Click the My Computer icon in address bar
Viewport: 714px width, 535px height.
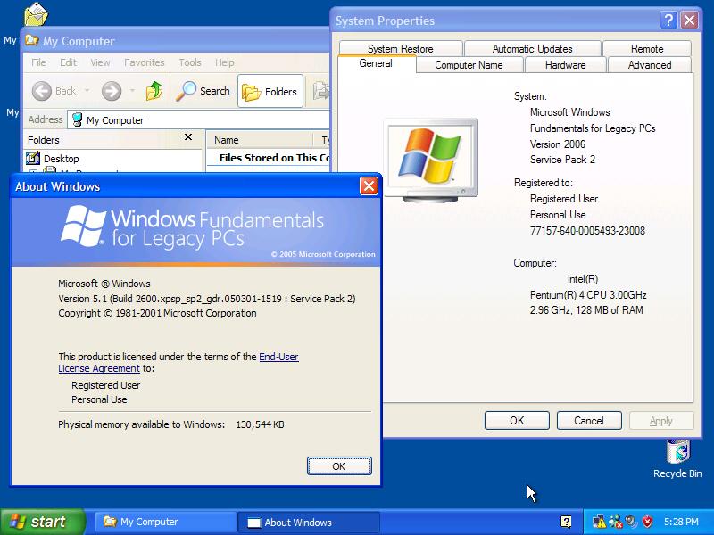(78, 119)
